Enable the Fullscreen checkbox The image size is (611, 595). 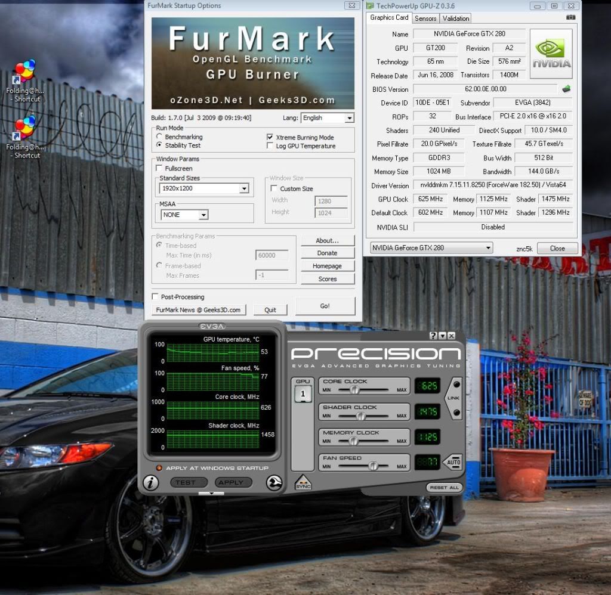[x=159, y=168]
